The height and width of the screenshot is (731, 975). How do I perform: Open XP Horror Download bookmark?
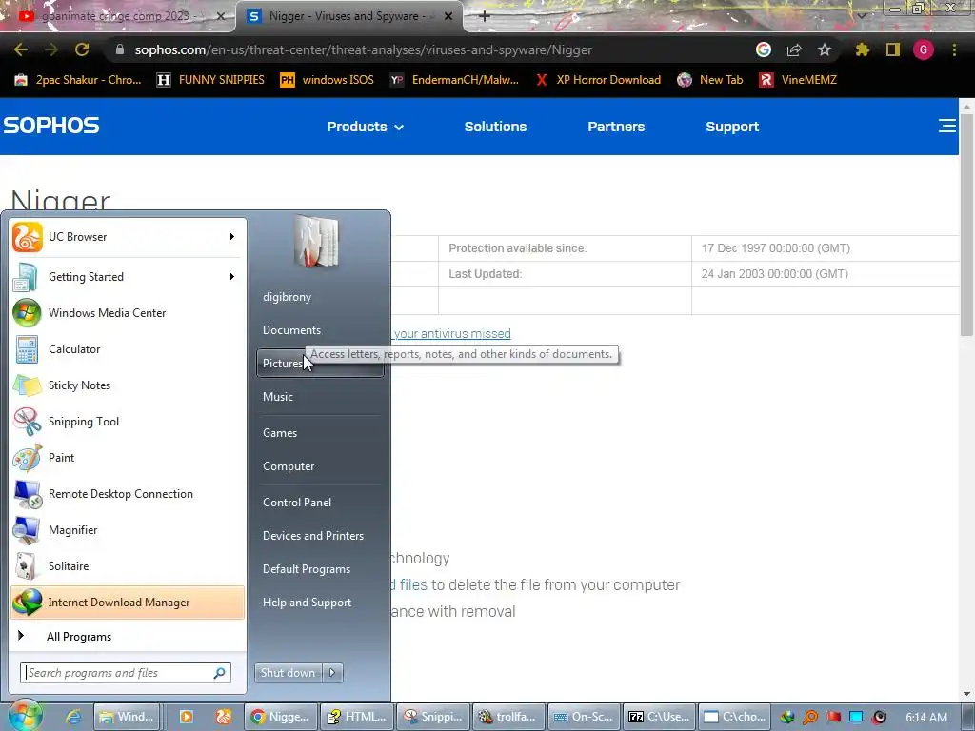(x=598, y=80)
